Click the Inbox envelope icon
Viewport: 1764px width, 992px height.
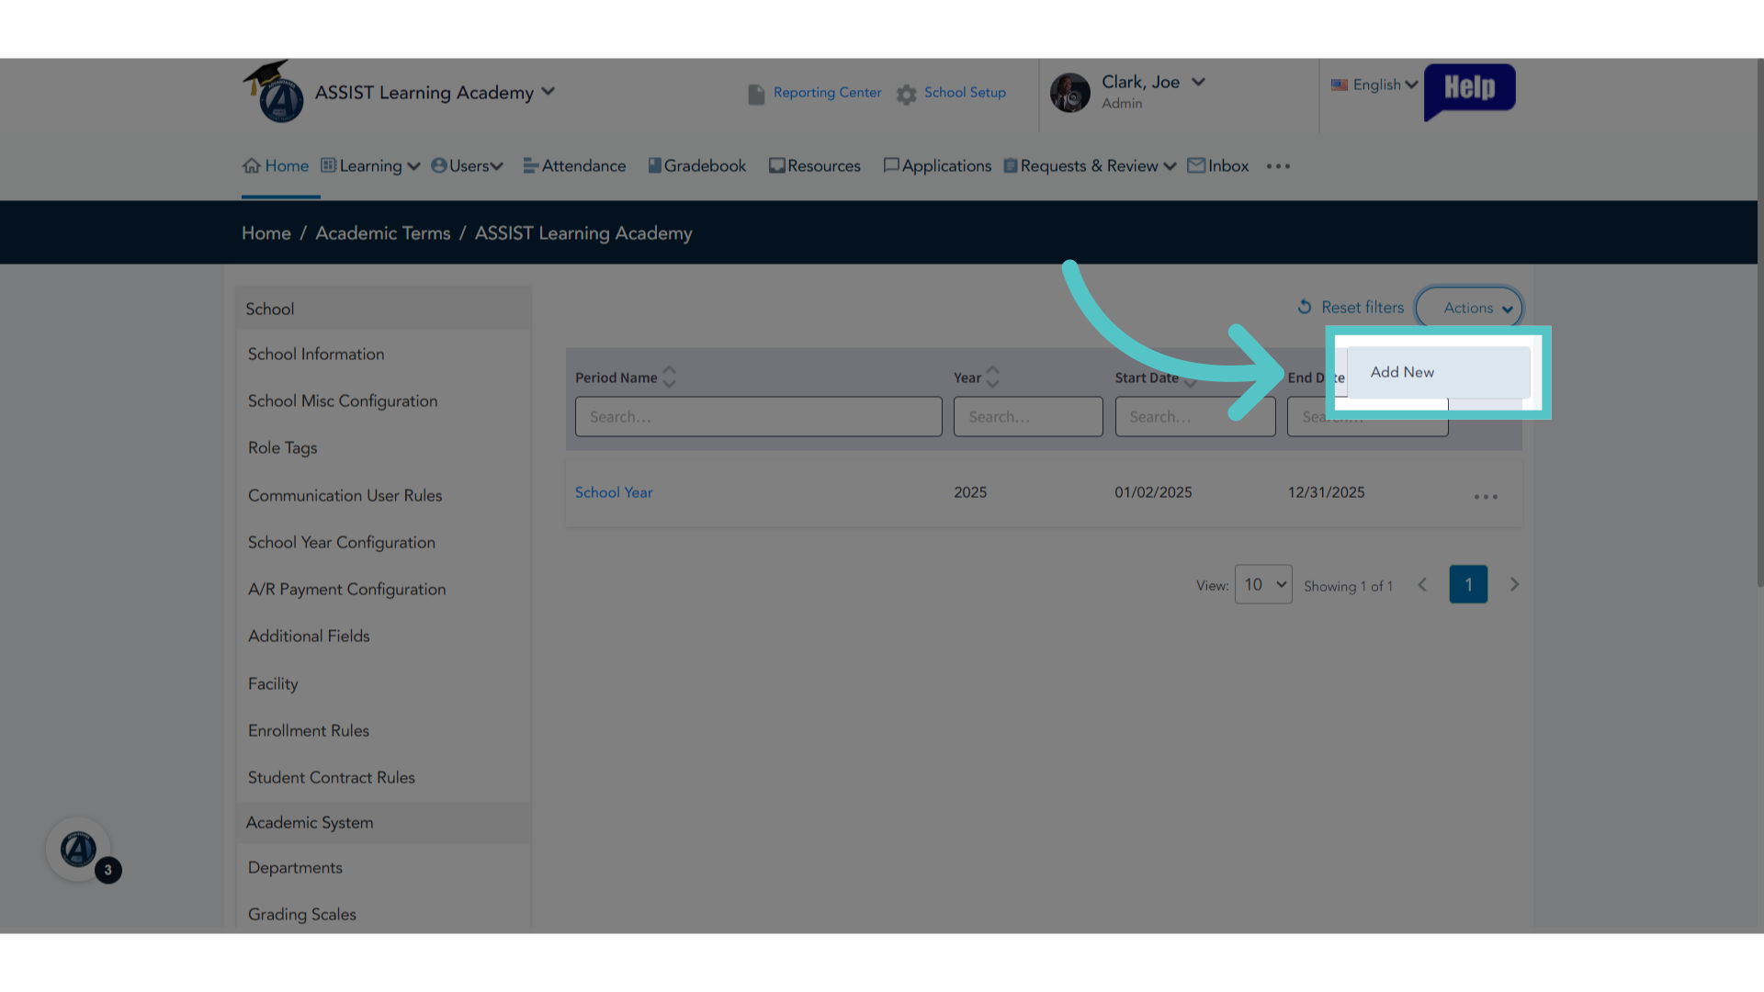click(x=1196, y=165)
